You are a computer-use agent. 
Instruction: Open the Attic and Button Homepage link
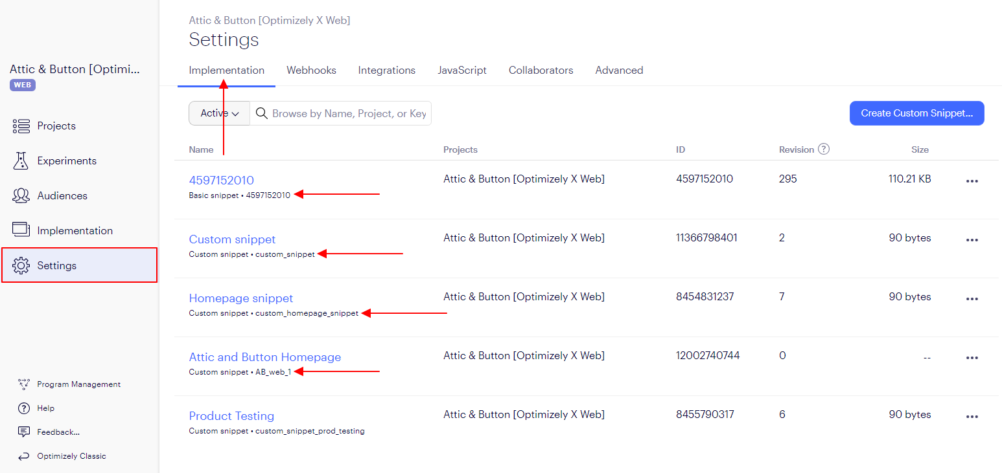[x=264, y=357]
